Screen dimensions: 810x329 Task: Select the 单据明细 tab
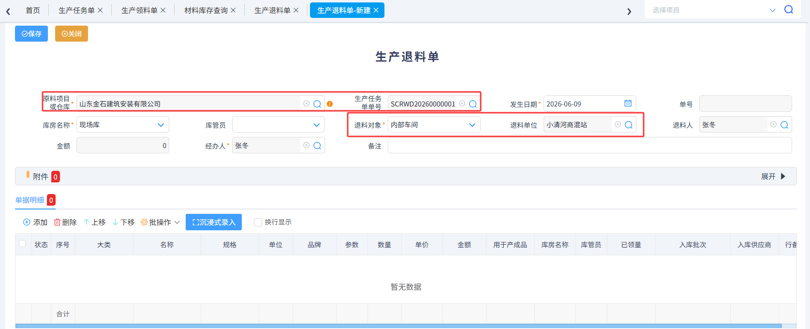(x=29, y=200)
